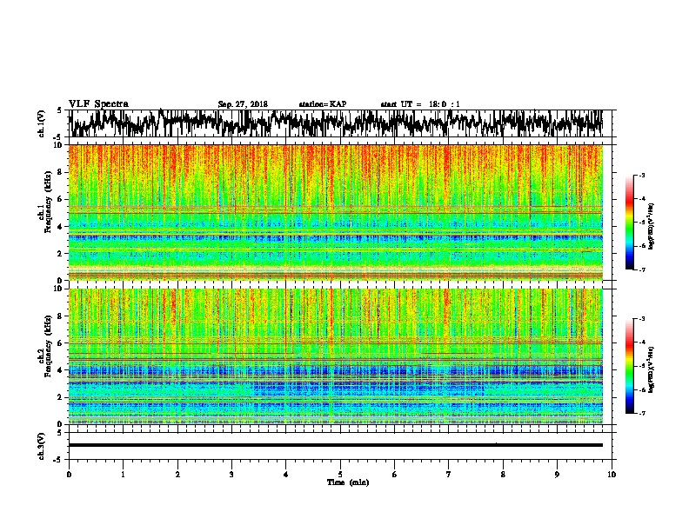Viewport: 689px width, 532px height.
Task: Click the 'ch.1(V)' waveform axis label
Action: coord(41,123)
